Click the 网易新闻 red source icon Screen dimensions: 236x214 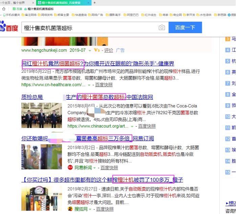point(70,167)
